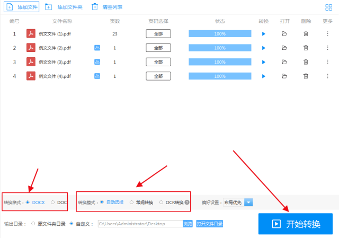
Task: Delete 例文文件 (3).pdf with trash icon
Action: click(306, 62)
